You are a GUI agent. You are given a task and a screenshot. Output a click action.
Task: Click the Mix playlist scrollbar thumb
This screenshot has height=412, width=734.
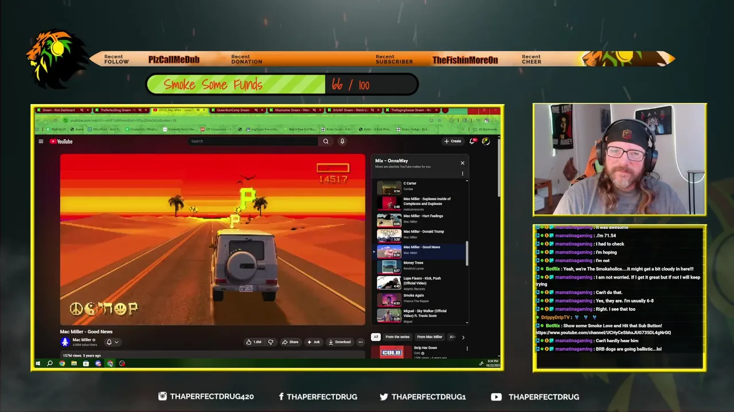tap(467, 253)
